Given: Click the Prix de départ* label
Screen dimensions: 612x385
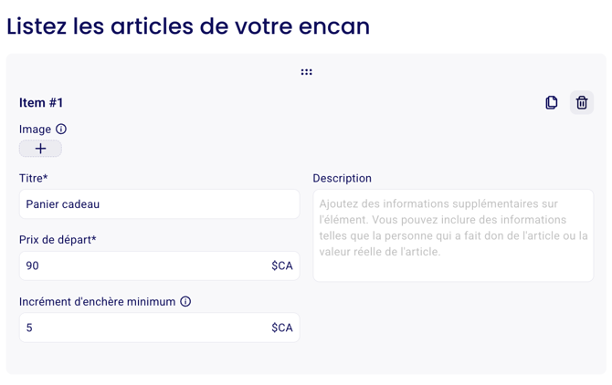Looking at the screenshot, I should (58, 240).
